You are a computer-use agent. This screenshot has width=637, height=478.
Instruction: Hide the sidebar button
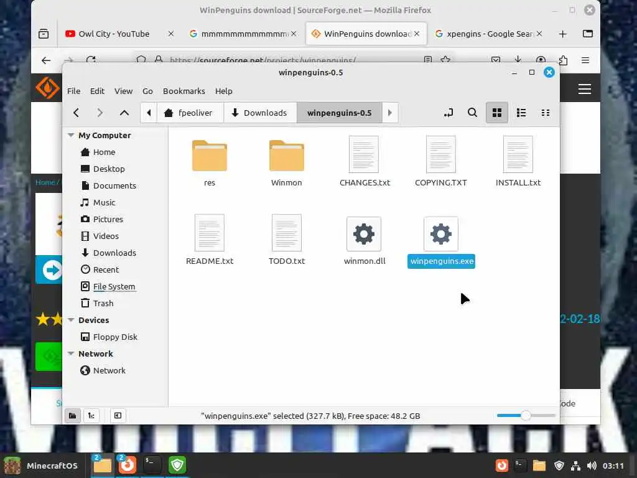click(118, 415)
